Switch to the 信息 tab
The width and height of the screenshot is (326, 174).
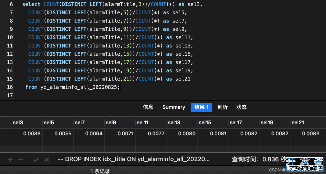[x=148, y=107]
